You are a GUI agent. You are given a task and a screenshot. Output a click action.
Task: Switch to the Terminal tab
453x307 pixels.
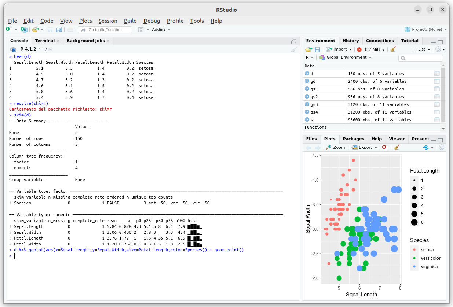45,41
